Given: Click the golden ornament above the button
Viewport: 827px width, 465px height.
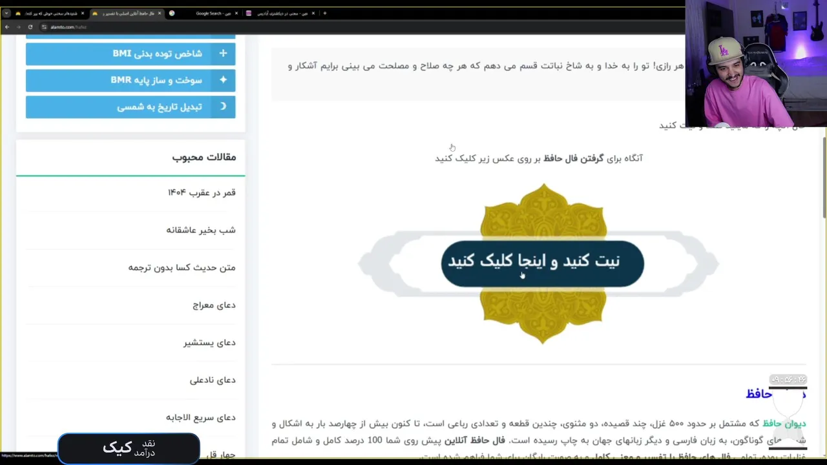Looking at the screenshot, I should (x=543, y=211).
